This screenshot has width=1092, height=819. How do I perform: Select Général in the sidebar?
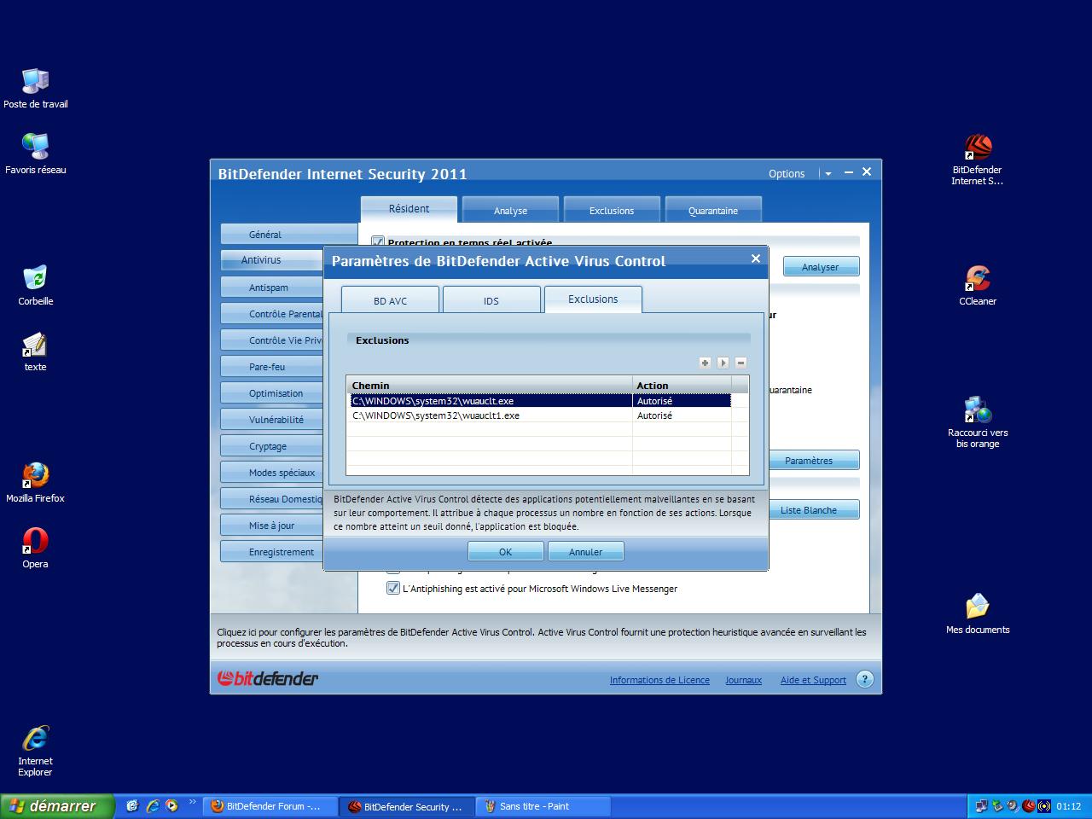point(288,234)
